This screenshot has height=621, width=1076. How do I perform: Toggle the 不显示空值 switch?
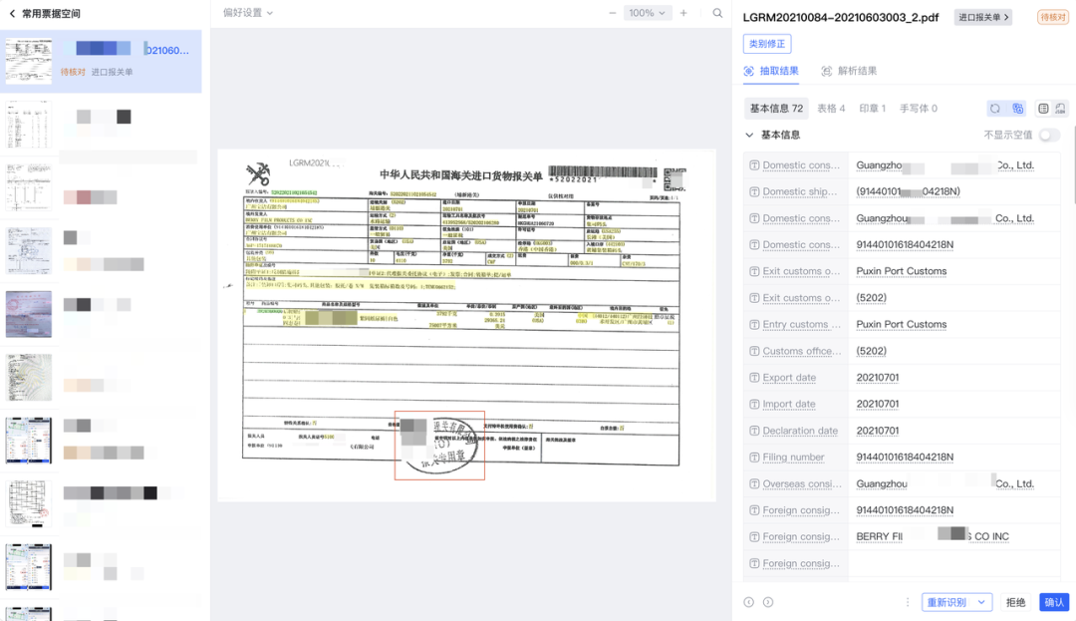point(1049,136)
